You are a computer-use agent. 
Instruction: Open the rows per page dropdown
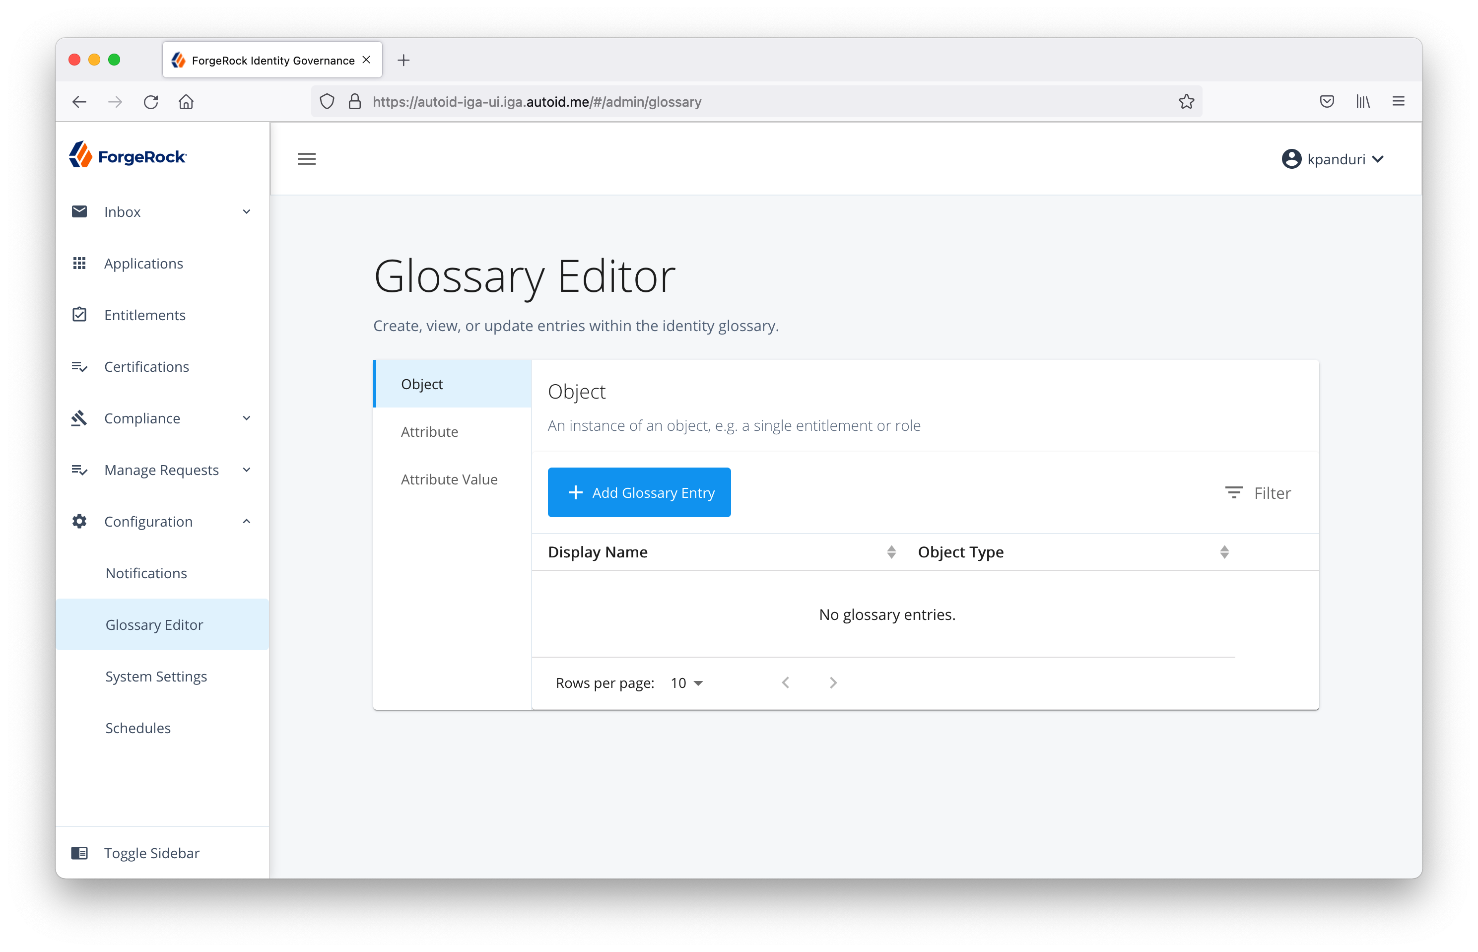[x=687, y=683]
